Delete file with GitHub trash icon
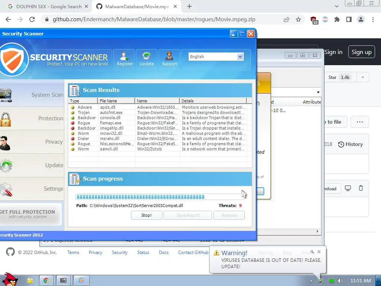381x286 pixels. 361,188
